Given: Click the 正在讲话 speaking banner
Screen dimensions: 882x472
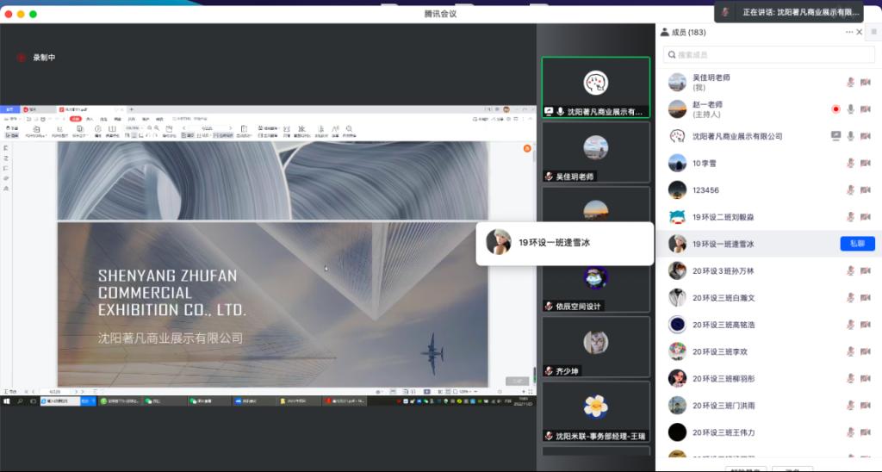Looking at the screenshot, I should [789, 12].
